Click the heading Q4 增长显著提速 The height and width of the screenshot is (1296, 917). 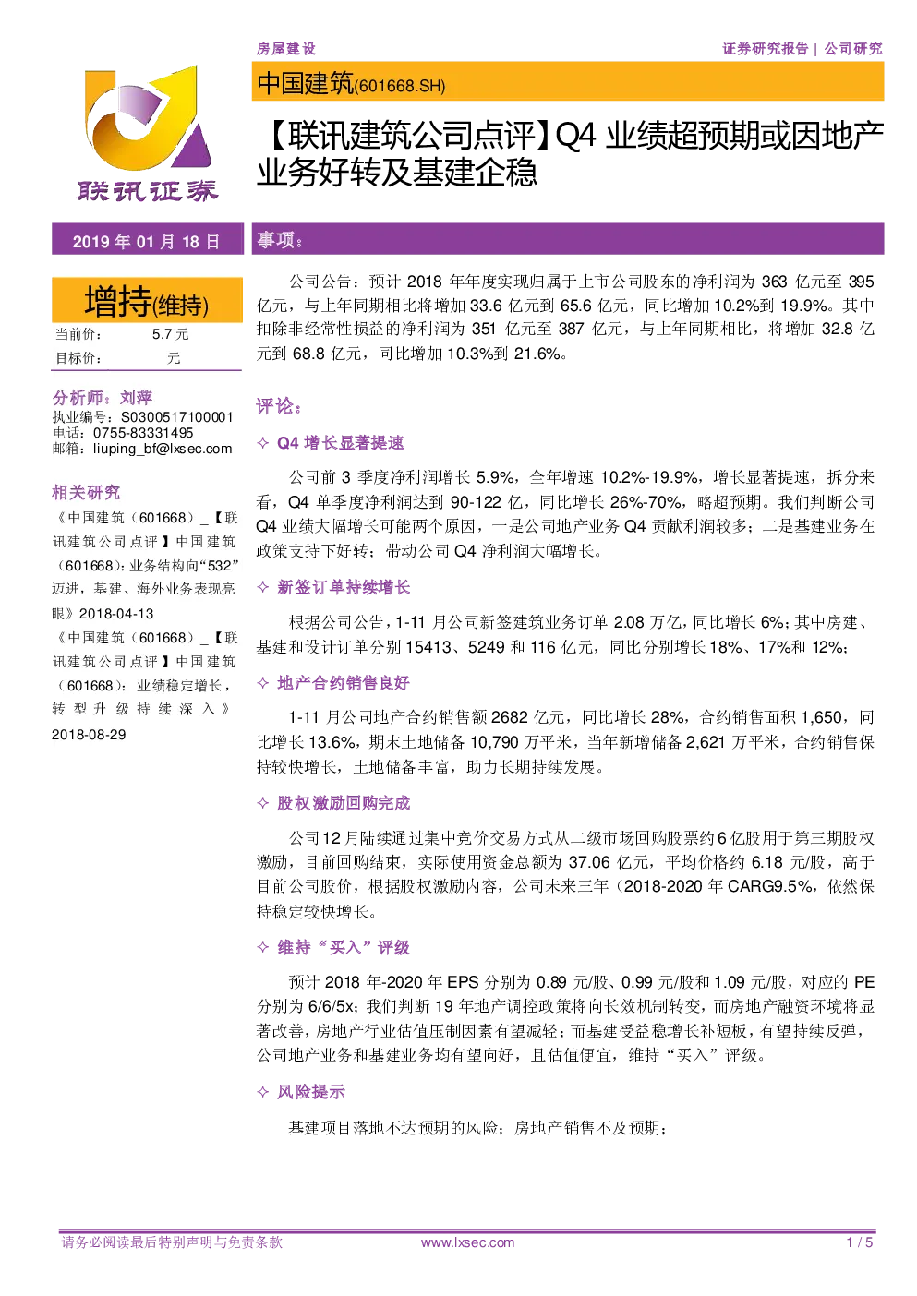click(341, 443)
